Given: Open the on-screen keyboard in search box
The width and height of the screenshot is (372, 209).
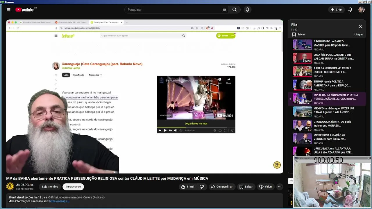Looking at the screenshot, I should click(224, 10).
